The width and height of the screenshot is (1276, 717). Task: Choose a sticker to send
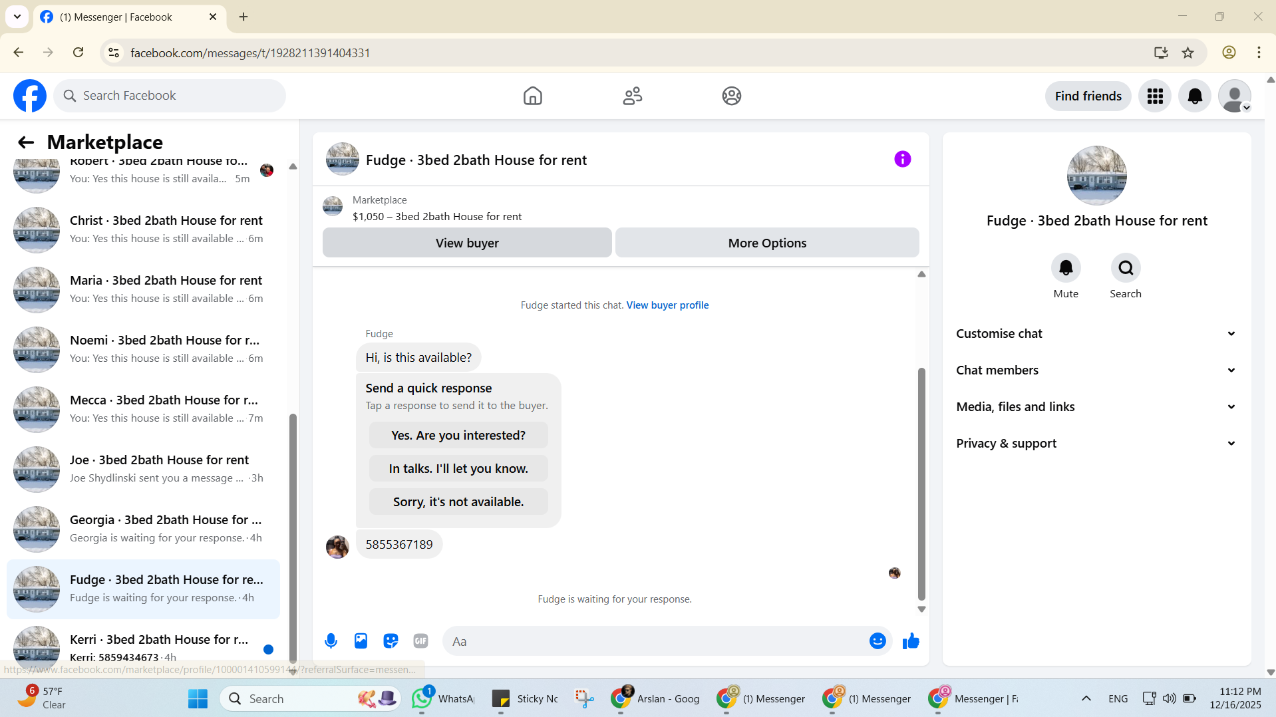[x=391, y=641]
